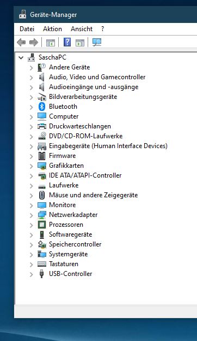The width and height of the screenshot is (197, 341).
Task: Click the show/hide console tree icon
Action: click(51, 43)
